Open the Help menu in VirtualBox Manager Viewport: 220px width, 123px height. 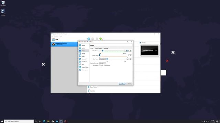[x=60, y=36]
